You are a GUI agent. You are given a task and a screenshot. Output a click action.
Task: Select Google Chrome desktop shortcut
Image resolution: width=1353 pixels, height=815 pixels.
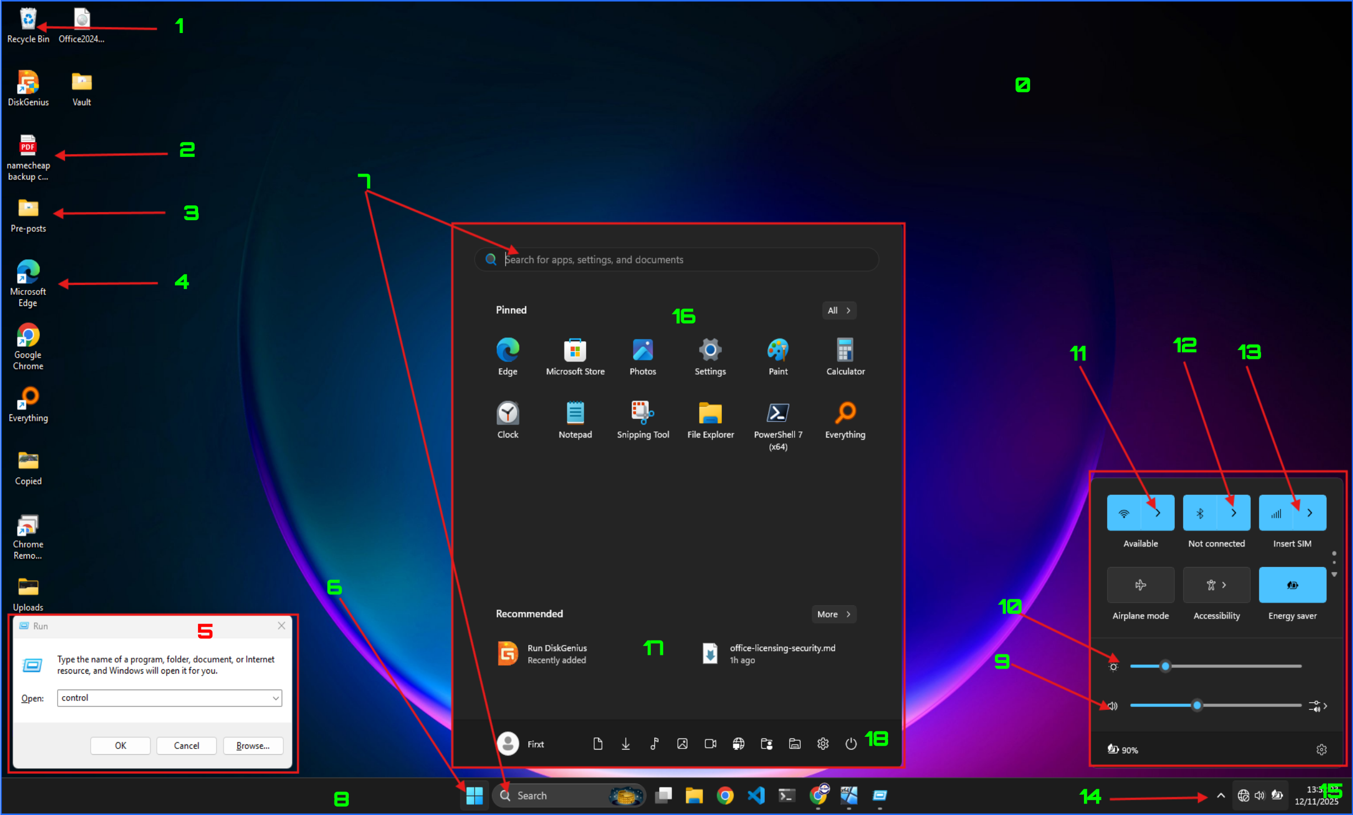click(x=28, y=347)
